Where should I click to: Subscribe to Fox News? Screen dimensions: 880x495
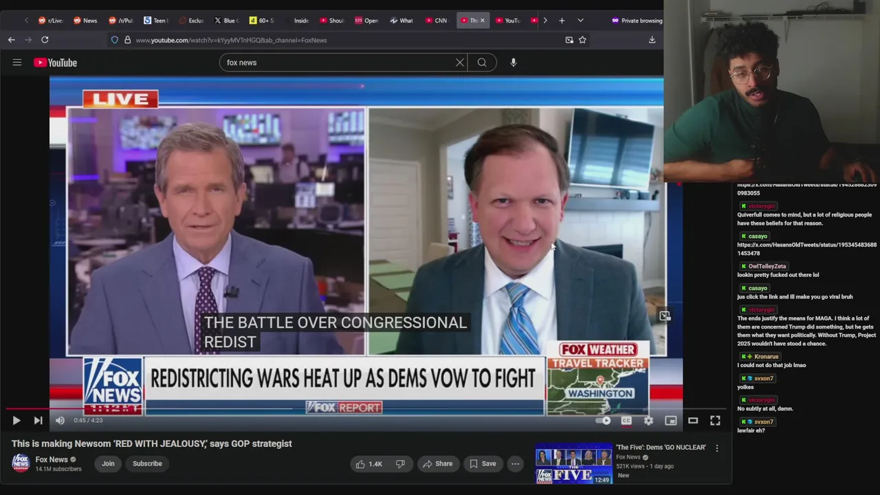pos(147,463)
